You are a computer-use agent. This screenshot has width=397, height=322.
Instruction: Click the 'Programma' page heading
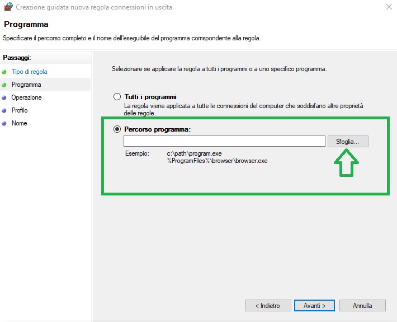26,24
